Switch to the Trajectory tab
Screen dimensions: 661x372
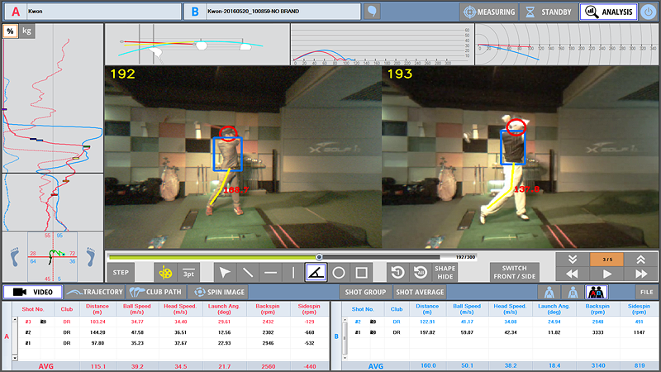95,292
